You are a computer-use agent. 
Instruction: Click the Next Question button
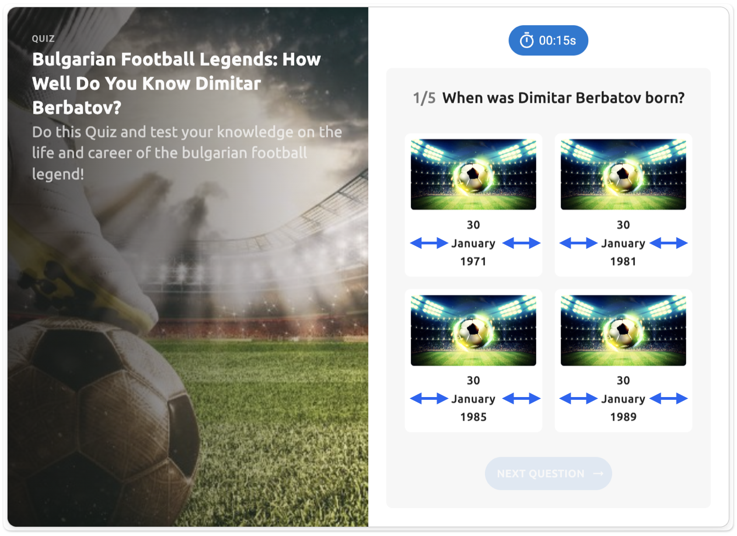point(548,473)
